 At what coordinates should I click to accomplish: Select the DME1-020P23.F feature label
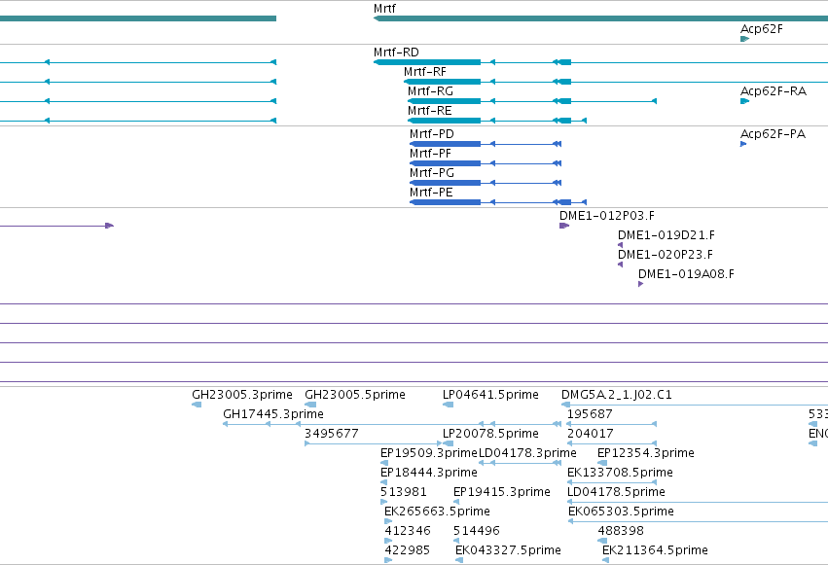pyautogui.click(x=666, y=255)
